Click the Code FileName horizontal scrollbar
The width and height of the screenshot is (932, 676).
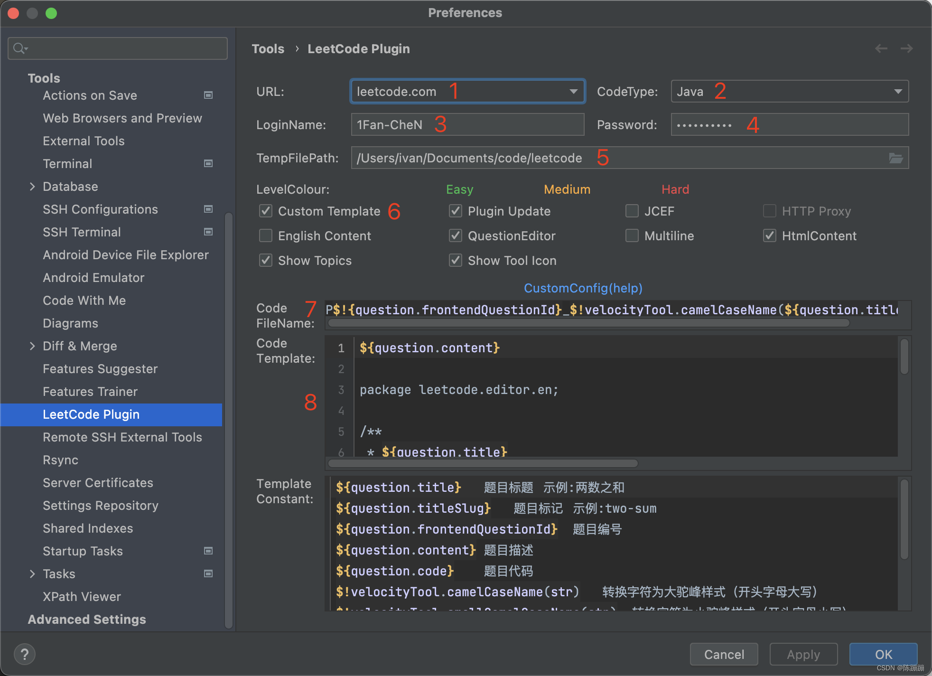click(588, 323)
